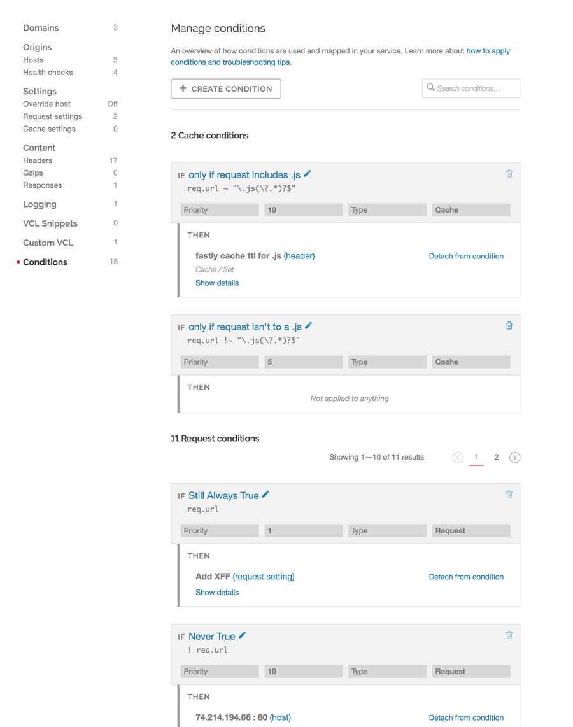Edit the Still Always True condition
The height and width of the screenshot is (727, 573).
(x=265, y=495)
